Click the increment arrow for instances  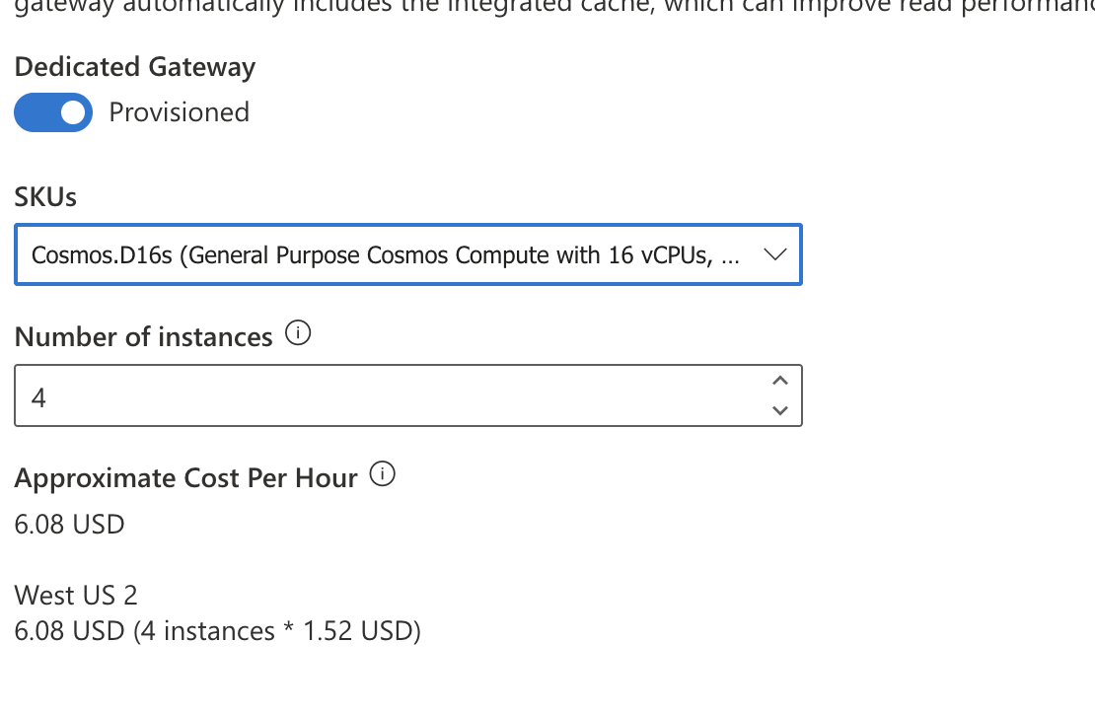(x=778, y=379)
